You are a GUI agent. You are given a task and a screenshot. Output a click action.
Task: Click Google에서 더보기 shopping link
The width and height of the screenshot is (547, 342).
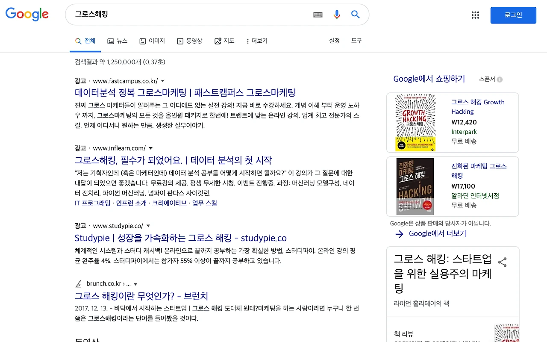[438, 234]
